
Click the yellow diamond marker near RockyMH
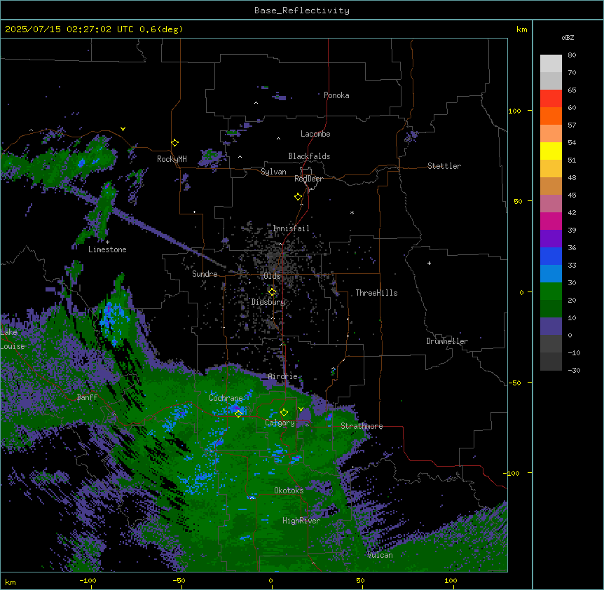[x=175, y=143]
